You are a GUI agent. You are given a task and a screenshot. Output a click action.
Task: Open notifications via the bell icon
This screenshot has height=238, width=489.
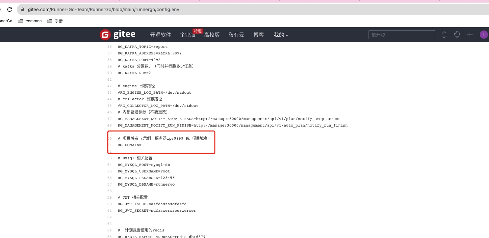click(x=444, y=34)
